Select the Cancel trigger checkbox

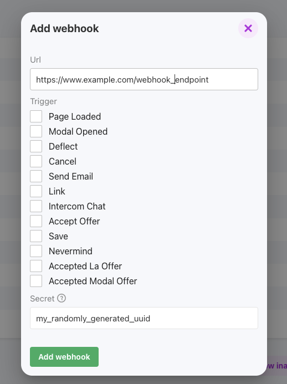36,161
